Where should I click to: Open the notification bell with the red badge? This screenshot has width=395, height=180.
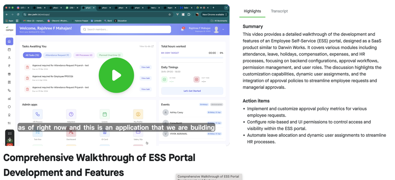[x=182, y=29]
